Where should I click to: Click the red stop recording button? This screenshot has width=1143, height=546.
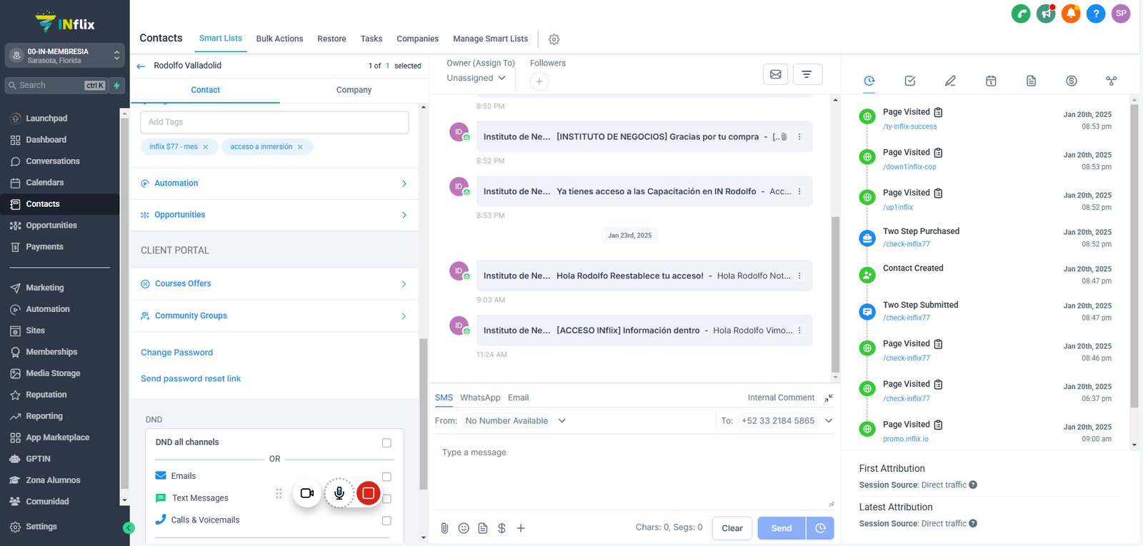[x=368, y=493]
